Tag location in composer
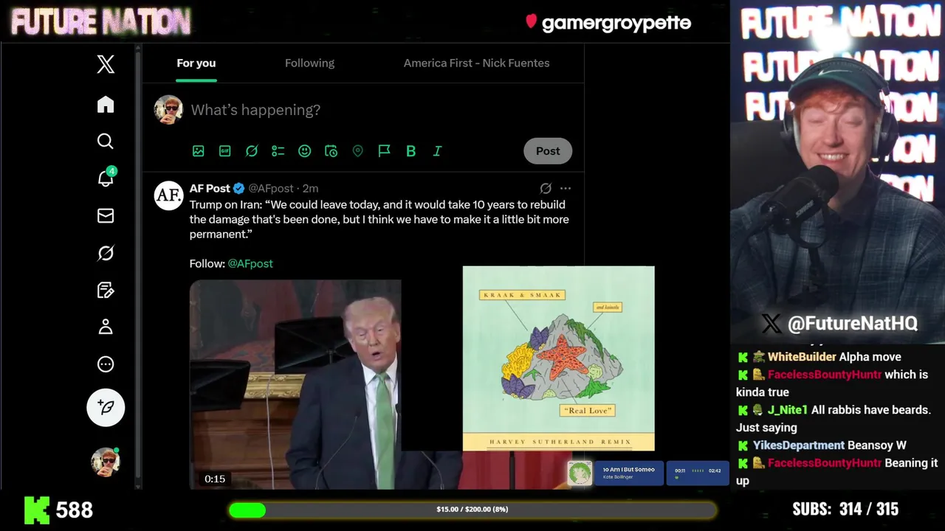945x531 pixels. click(357, 151)
